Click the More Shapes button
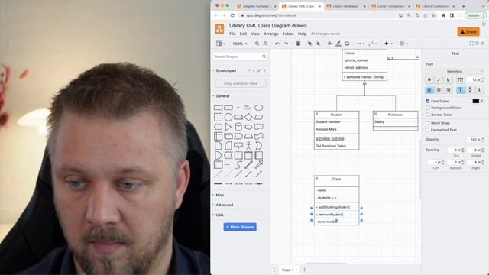489x275 pixels. pyautogui.click(x=240, y=227)
